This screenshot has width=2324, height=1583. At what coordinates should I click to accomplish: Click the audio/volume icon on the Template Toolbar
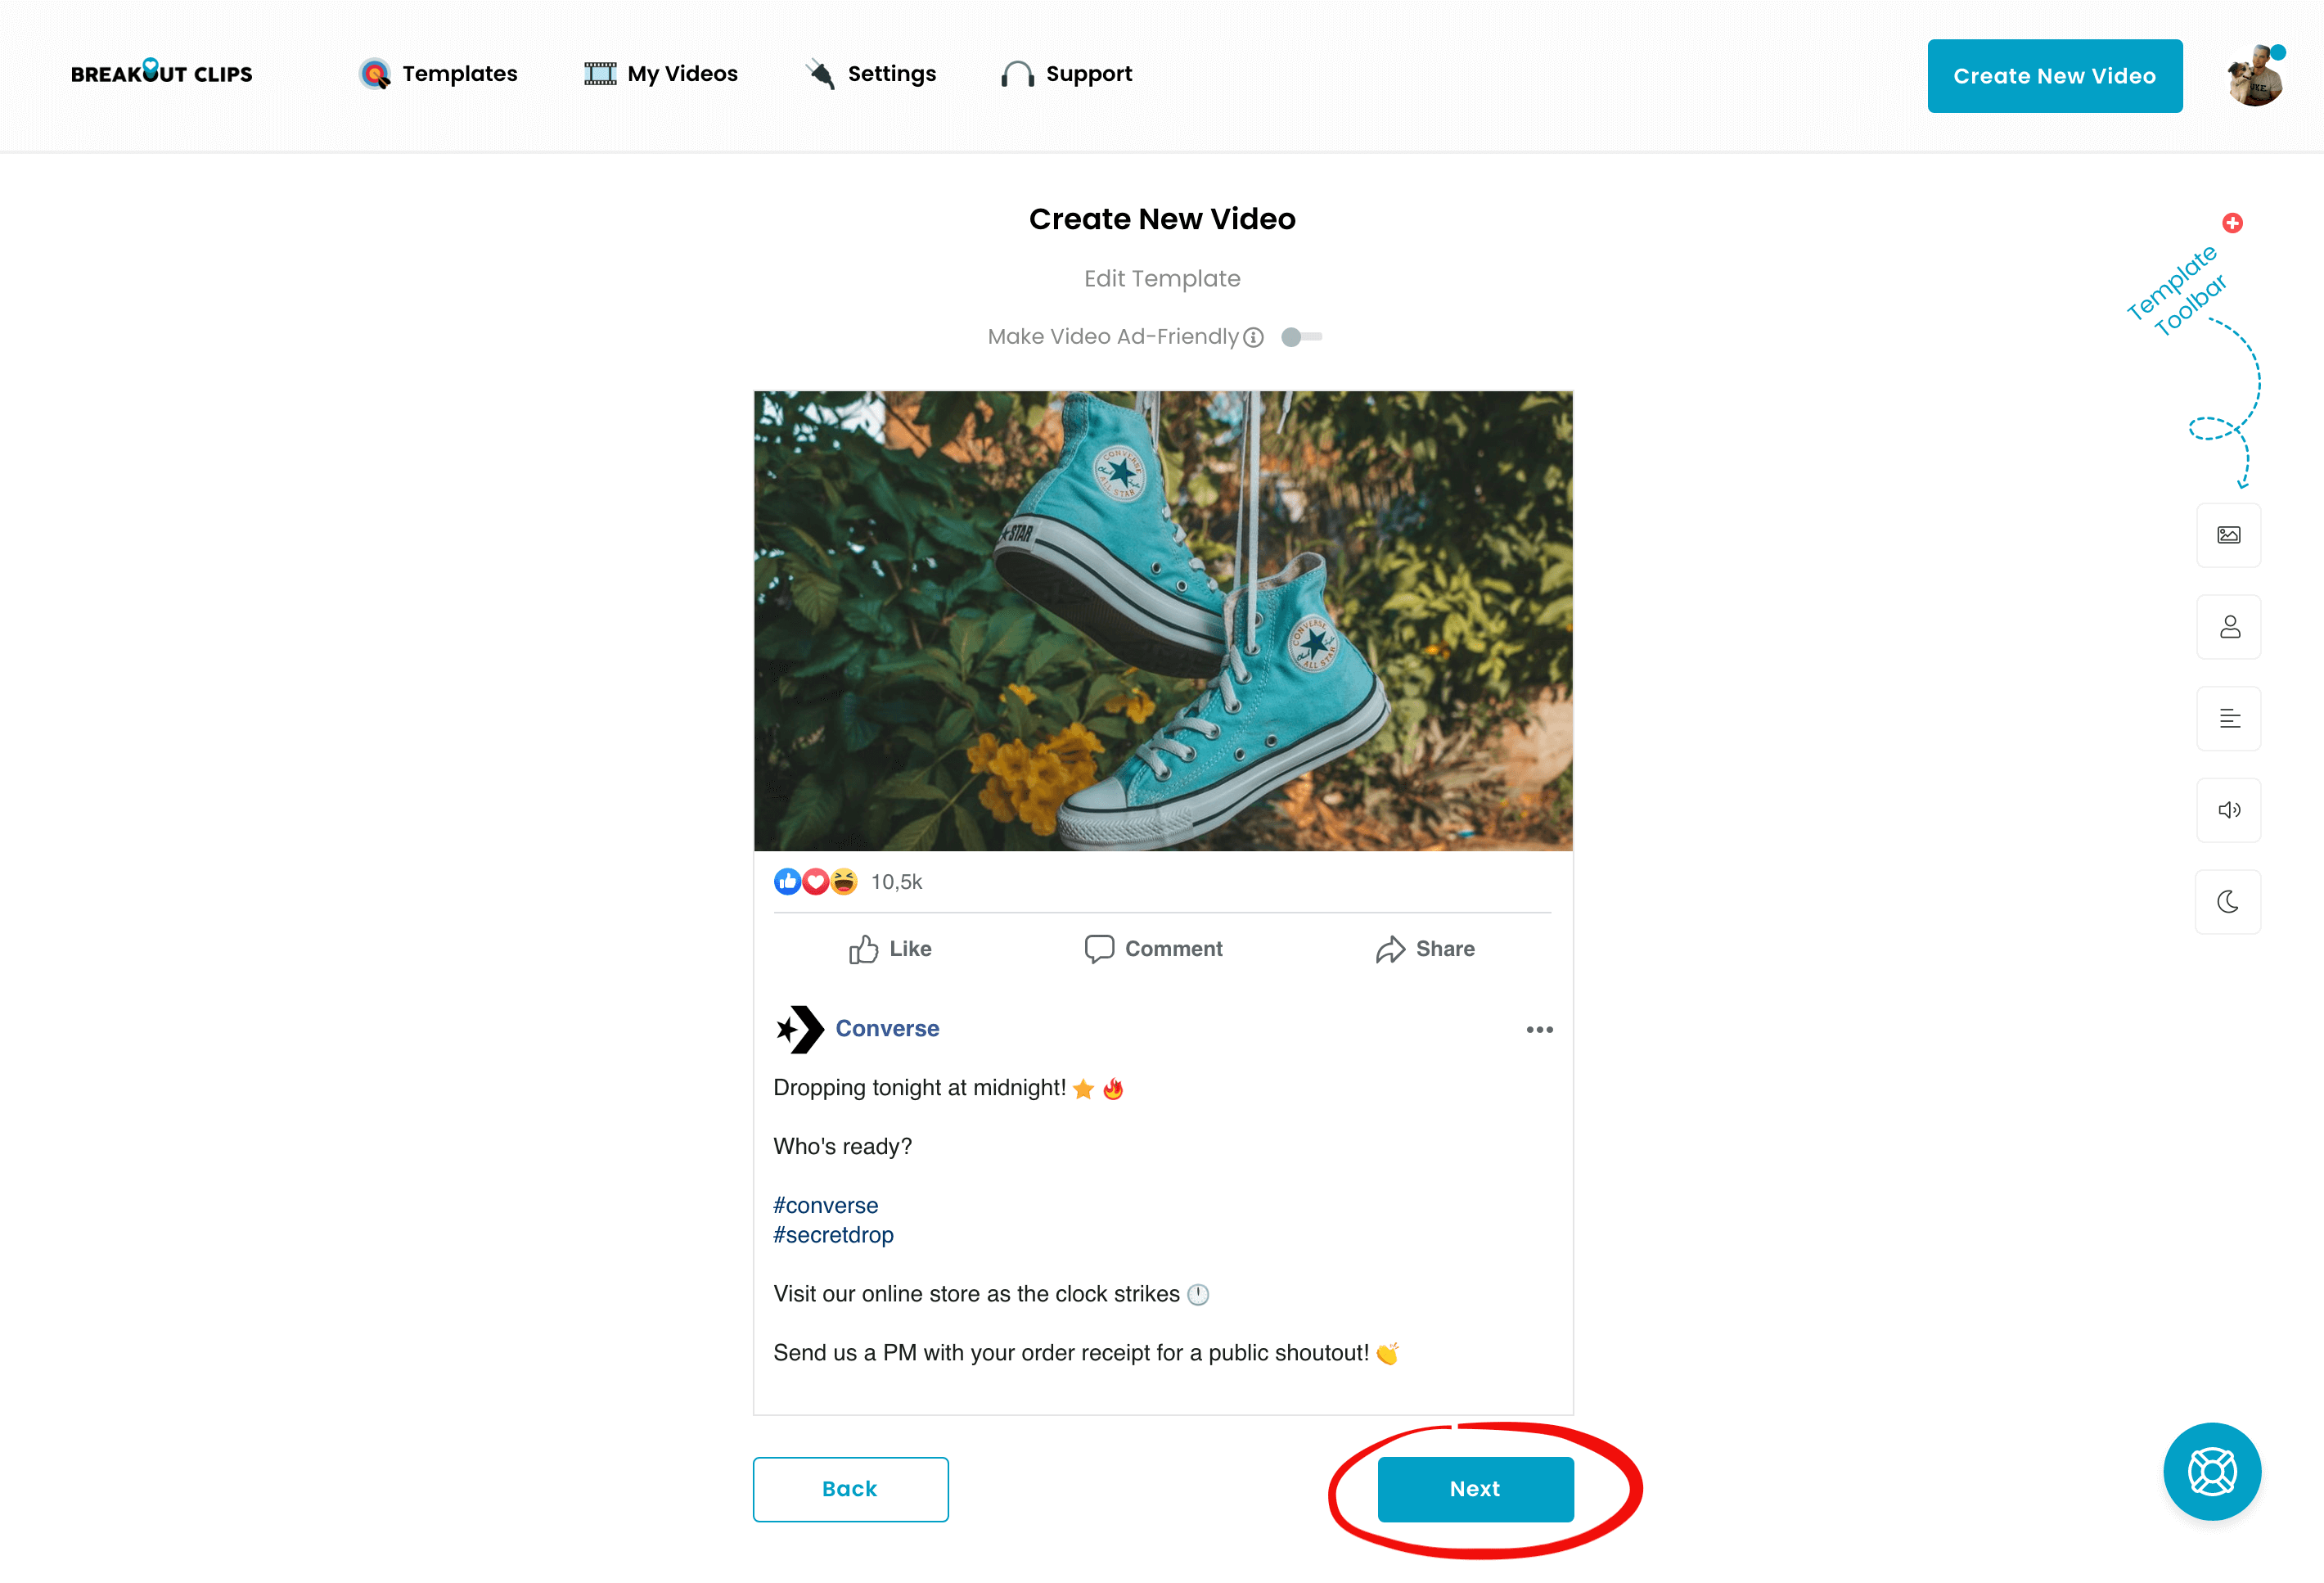click(x=2228, y=810)
